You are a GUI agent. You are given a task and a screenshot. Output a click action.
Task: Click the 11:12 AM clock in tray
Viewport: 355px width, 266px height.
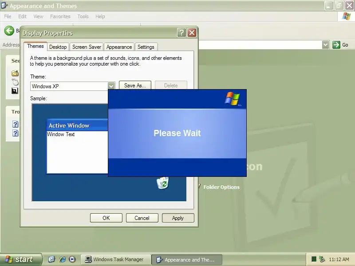click(x=339, y=259)
